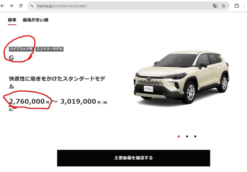Select the G grade name
This screenshot has width=247, height=172.
click(11, 58)
